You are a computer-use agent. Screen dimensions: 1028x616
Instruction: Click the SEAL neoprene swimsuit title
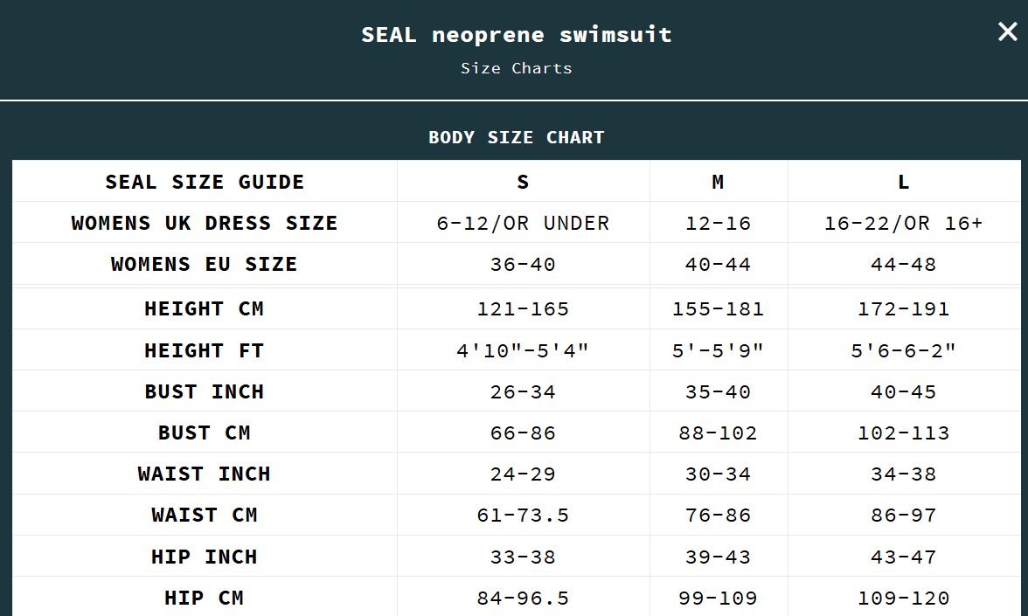coord(516,35)
